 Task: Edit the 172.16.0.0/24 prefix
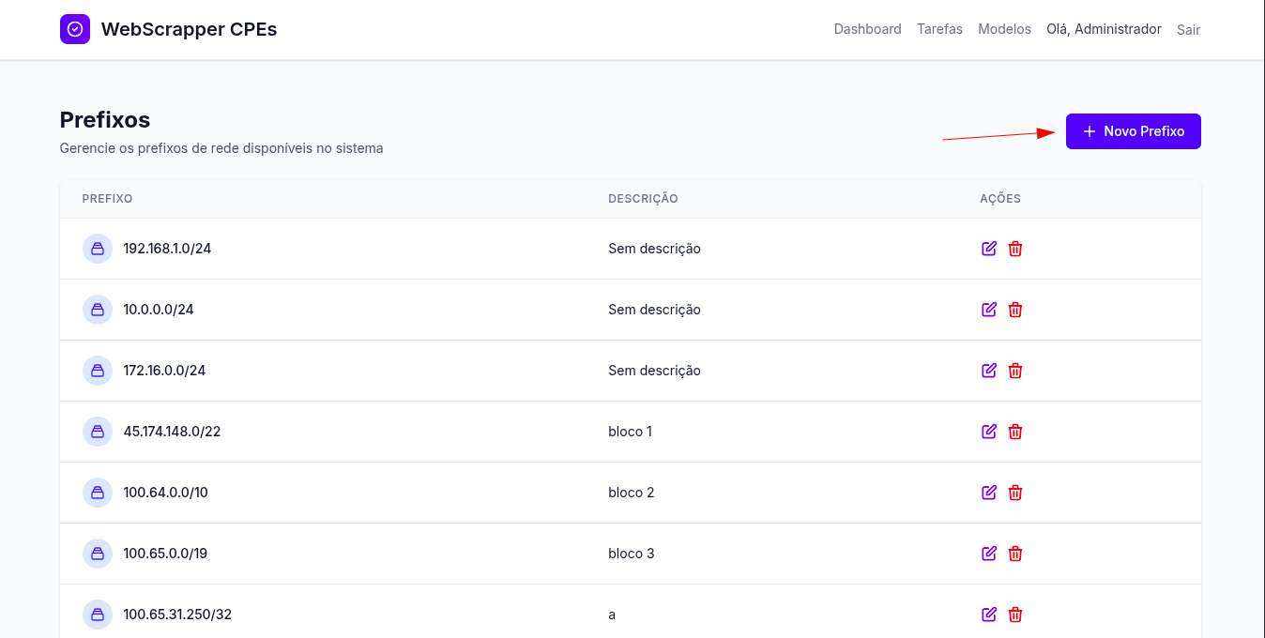(988, 371)
